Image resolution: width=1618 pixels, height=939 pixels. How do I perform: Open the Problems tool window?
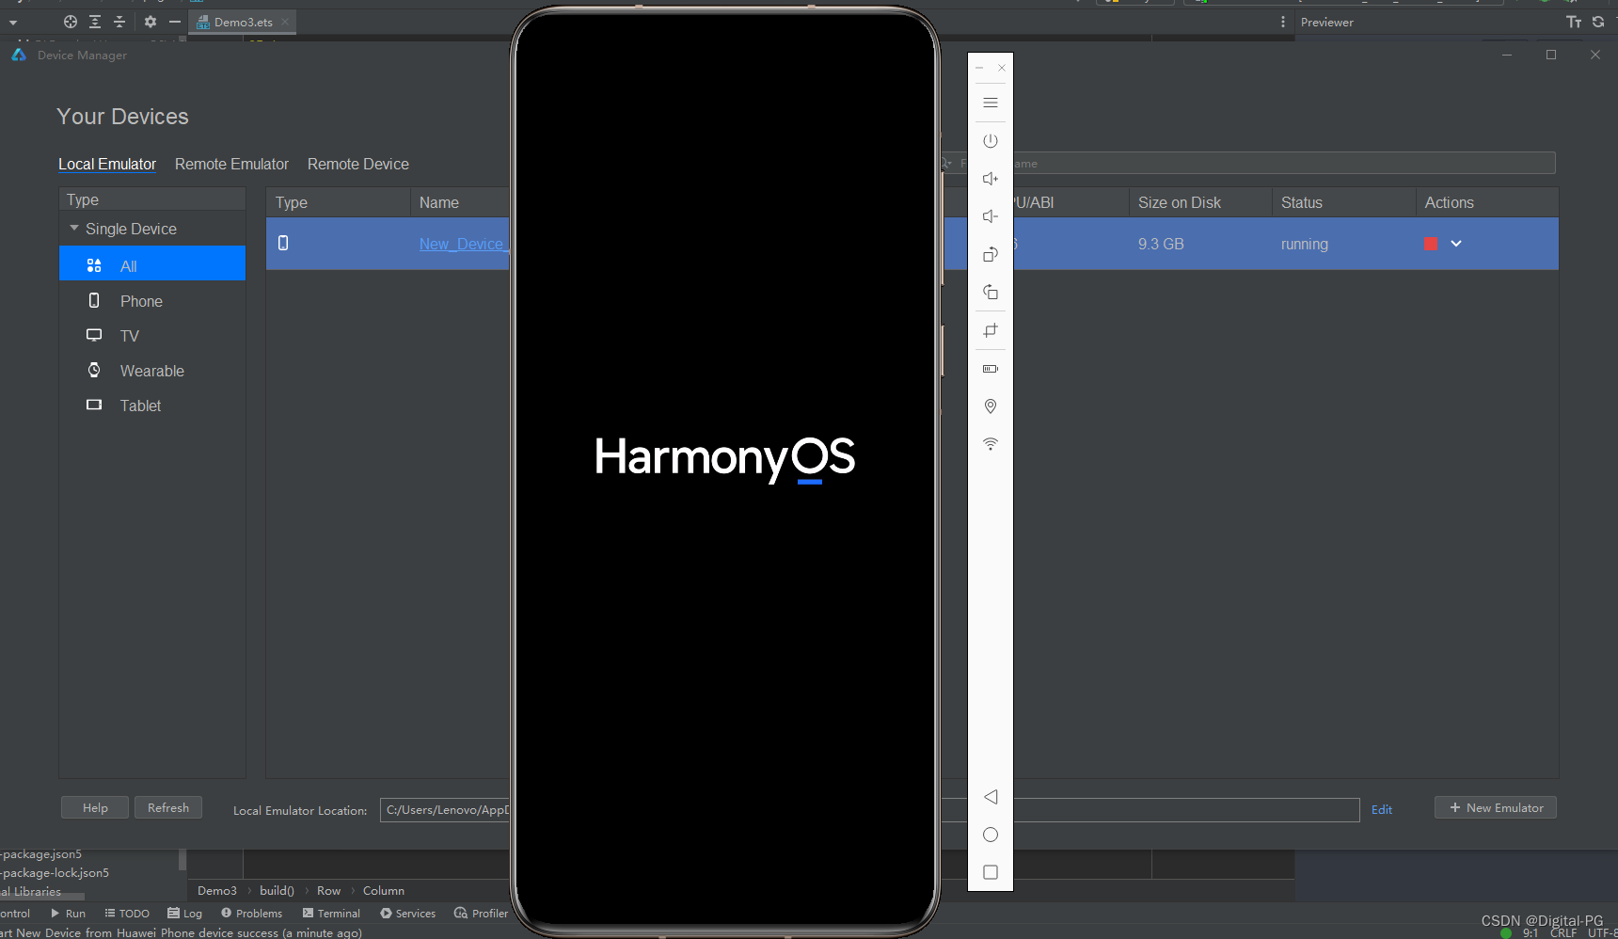[x=251, y=914]
